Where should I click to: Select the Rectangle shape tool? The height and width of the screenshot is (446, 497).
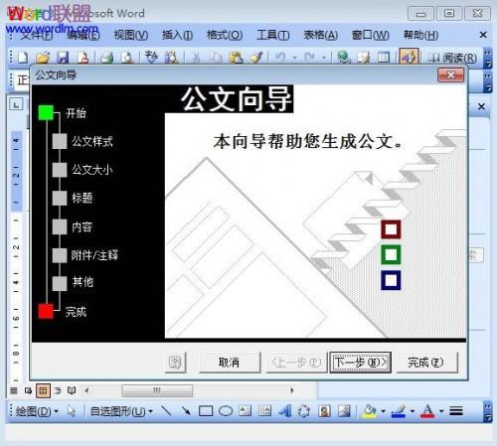point(206,411)
